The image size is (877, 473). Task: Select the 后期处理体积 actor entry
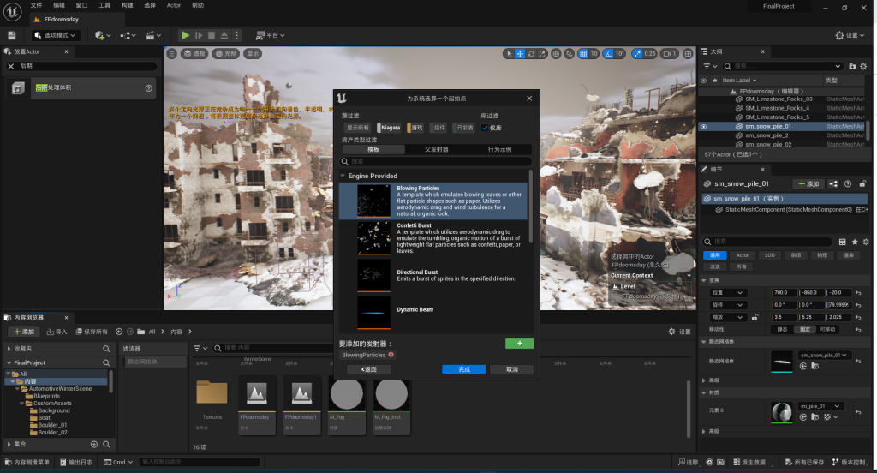click(81, 88)
